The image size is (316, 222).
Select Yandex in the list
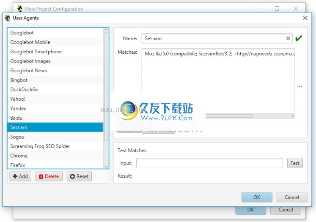[x=55, y=108]
